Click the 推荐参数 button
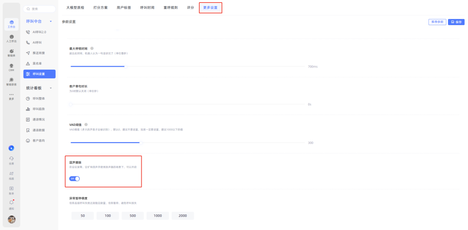 click(x=437, y=22)
